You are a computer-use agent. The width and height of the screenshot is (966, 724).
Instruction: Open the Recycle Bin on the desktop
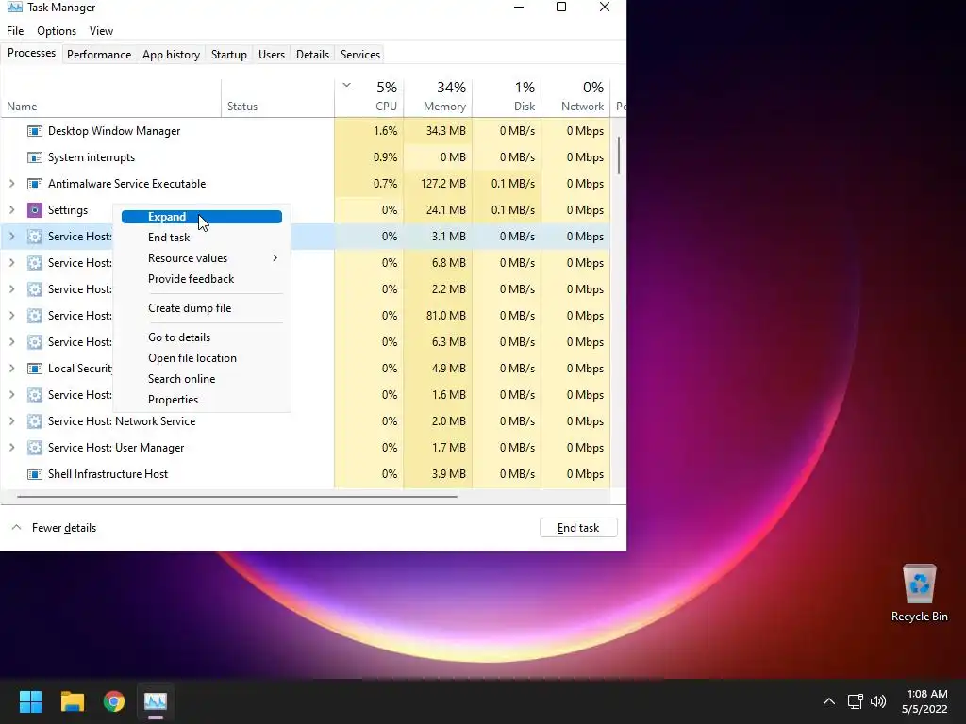pyautogui.click(x=919, y=594)
